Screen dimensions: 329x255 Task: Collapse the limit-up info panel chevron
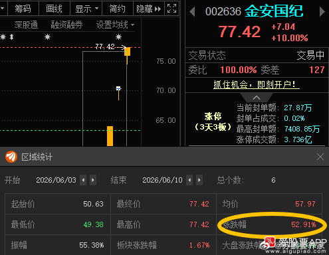click(x=257, y=98)
